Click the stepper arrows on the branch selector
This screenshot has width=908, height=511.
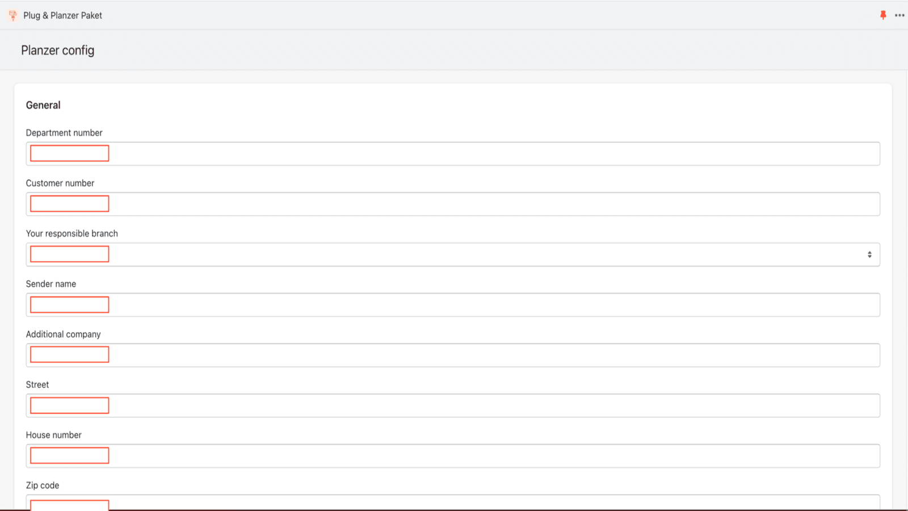pyautogui.click(x=869, y=254)
